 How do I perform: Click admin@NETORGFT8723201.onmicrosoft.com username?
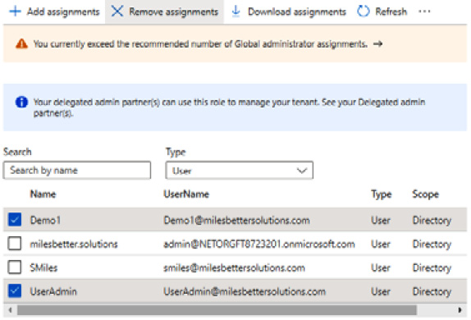click(x=259, y=244)
